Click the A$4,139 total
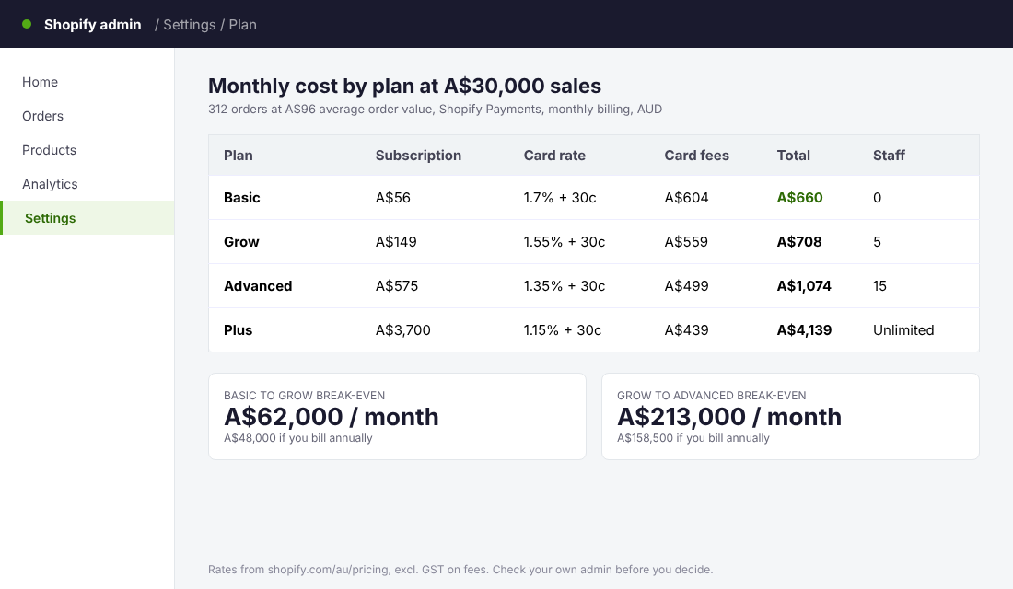Screen dimensions: 1013x589 point(804,330)
